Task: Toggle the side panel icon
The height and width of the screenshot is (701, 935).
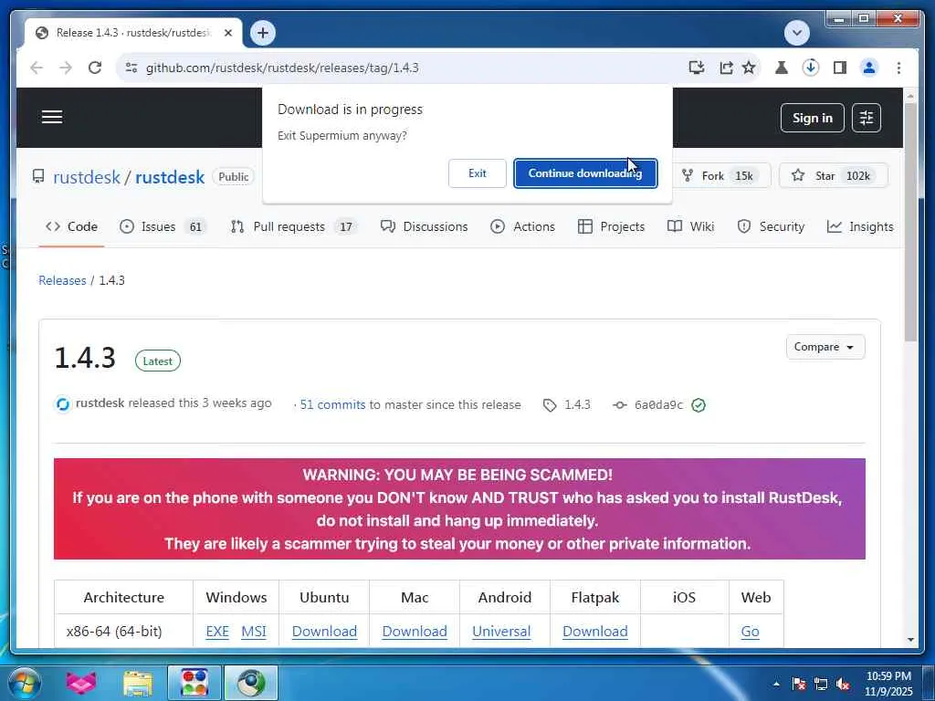Action: pyautogui.click(x=840, y=68)
